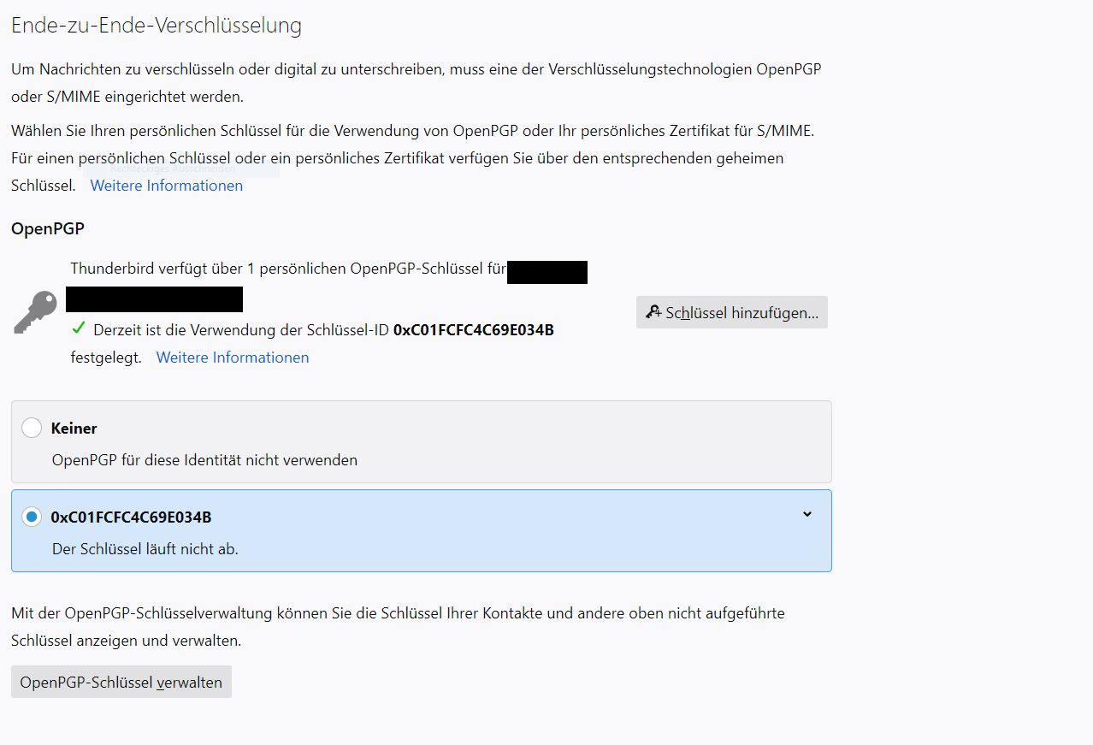Image resolution: width=1093 pixels, height=745 pixels.
Task: Click bold key ID in status line
Action: pyautogui.click(x=474, y=329)
